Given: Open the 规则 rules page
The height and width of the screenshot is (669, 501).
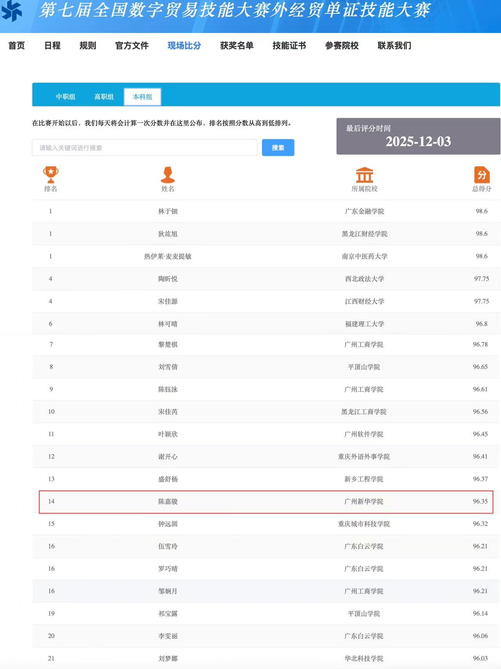Looking at the screenshot, I should (88, 46).
